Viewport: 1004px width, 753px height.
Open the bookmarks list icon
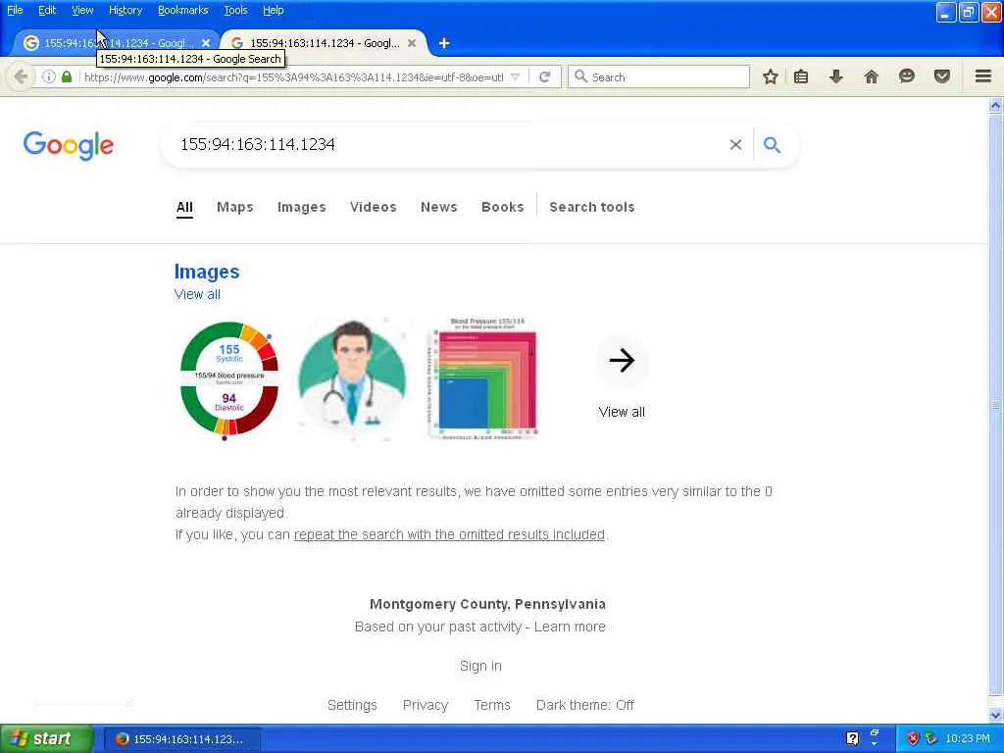[x=801, y=76]
